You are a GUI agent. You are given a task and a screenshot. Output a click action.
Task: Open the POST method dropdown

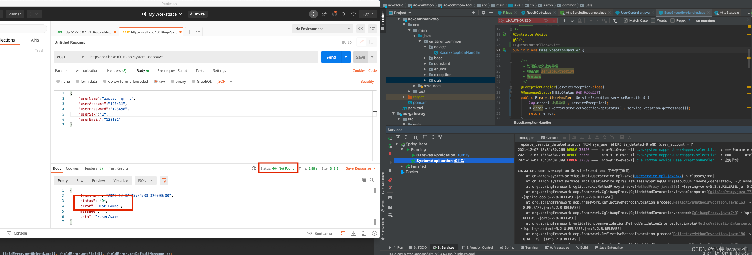[70, 57]
